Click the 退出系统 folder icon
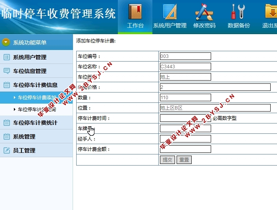277x210 pixels. pos(271,12)
